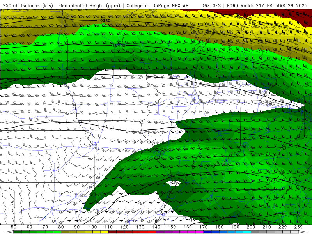Viewport: 312px width, 234px height.
Task: Pick the cyan swatch before 200
Action: pos(247,232)
